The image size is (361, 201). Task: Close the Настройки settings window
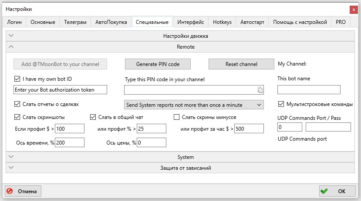pos(353,9)
